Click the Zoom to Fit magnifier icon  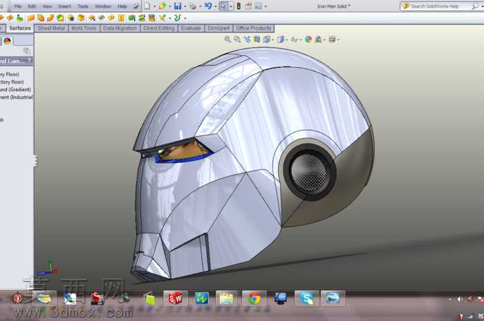point(227,39)
